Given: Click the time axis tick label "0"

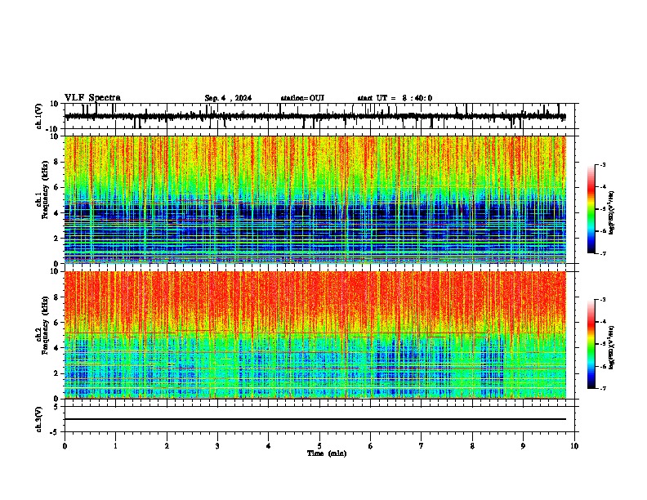Looking at the screenshot, I should 65,446.
